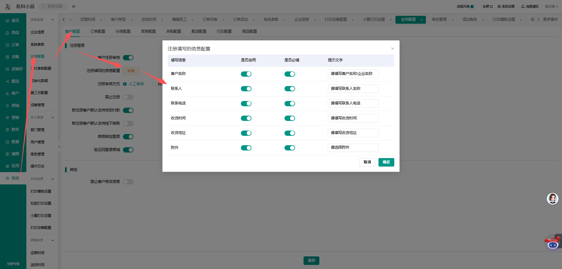Open the 角色管理 page tab
This screenshot has width=562, height=269.
point(439,19)
